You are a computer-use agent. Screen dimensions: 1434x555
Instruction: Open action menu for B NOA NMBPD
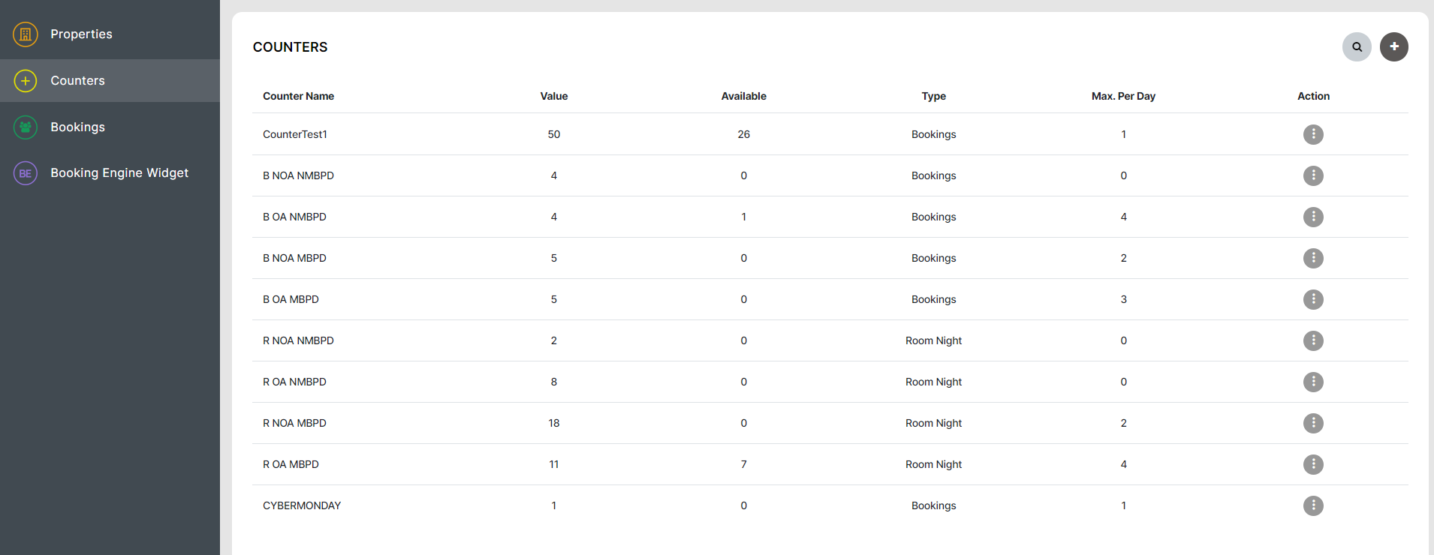click(1313, 175)
